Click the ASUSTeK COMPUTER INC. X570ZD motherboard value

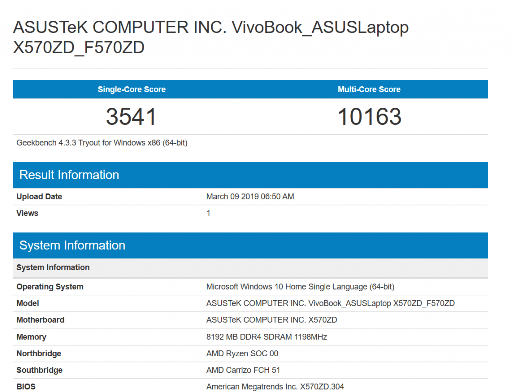tap(271, 320)
